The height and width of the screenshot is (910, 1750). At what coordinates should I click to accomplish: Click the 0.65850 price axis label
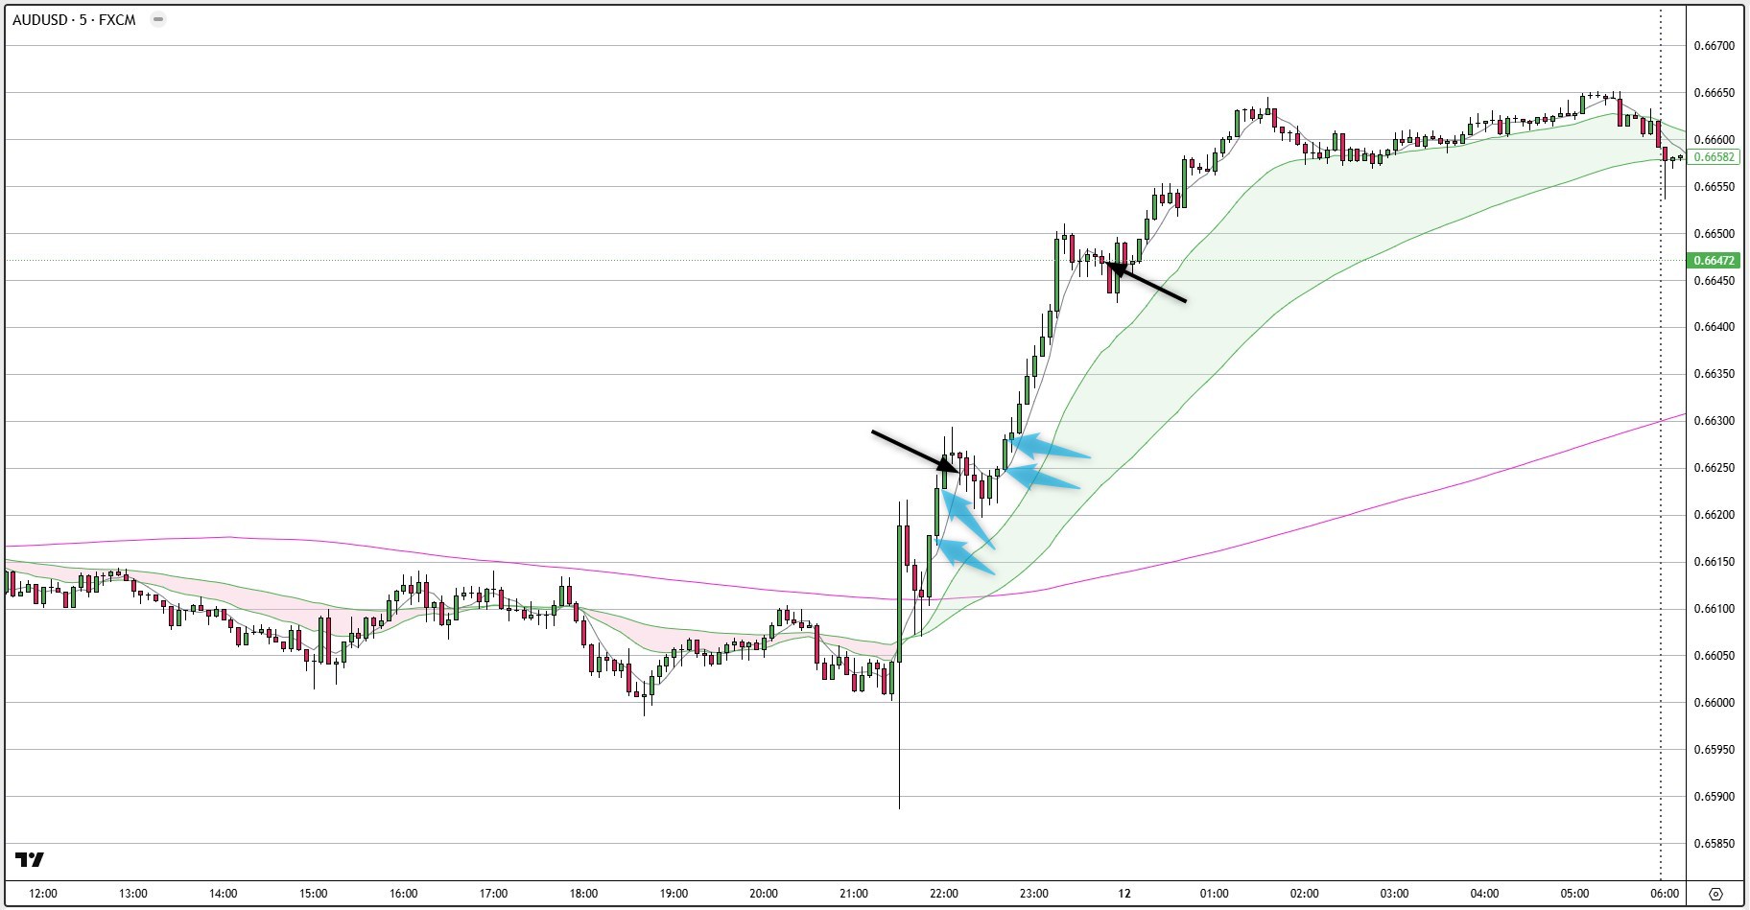(x=1714, y=844)
